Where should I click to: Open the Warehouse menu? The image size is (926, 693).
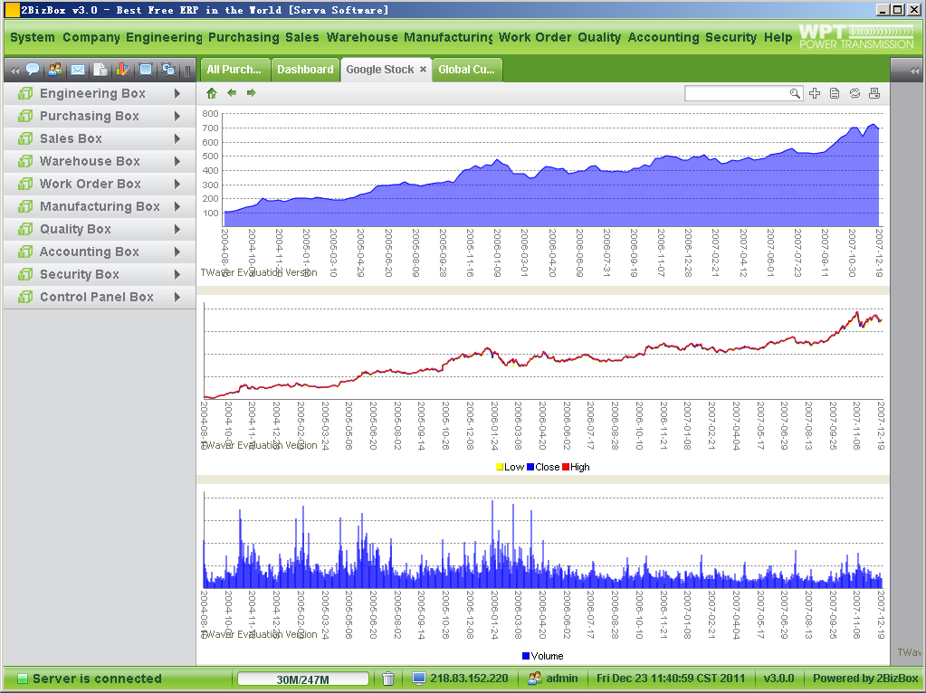pos(362,37)
